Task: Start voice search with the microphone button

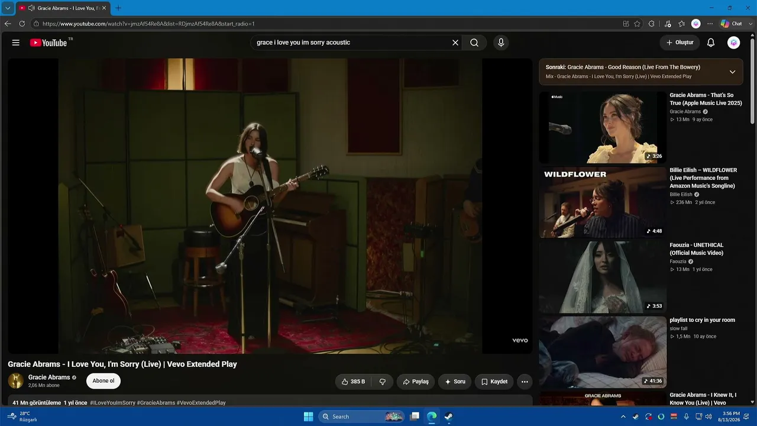Action: click(x=501, y=43)
